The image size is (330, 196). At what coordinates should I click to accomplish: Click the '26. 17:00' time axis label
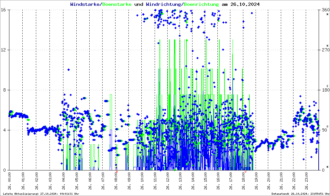point(231,181)
